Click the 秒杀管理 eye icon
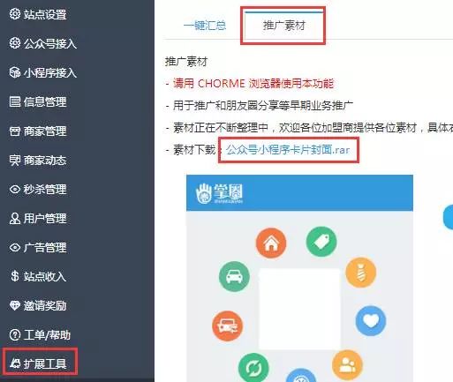The height and width of the screenshot is (382, 453). (15, 189)
